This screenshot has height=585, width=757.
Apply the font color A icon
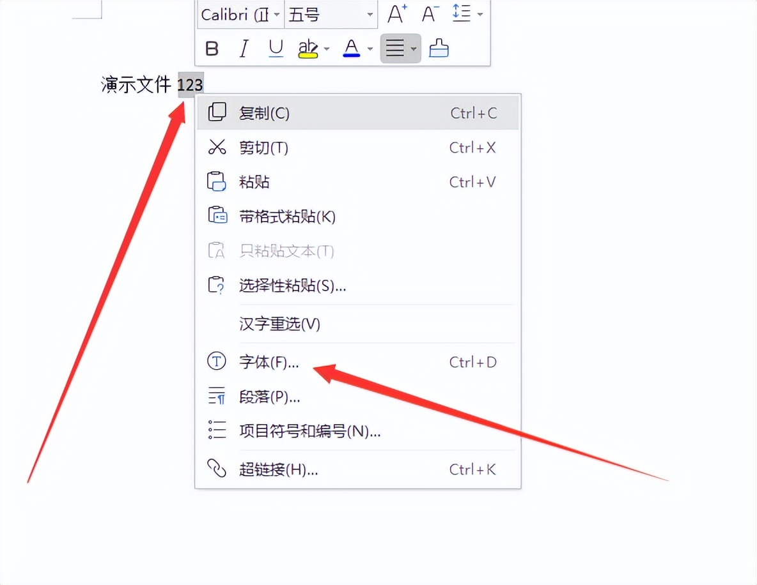click(352, 49)
